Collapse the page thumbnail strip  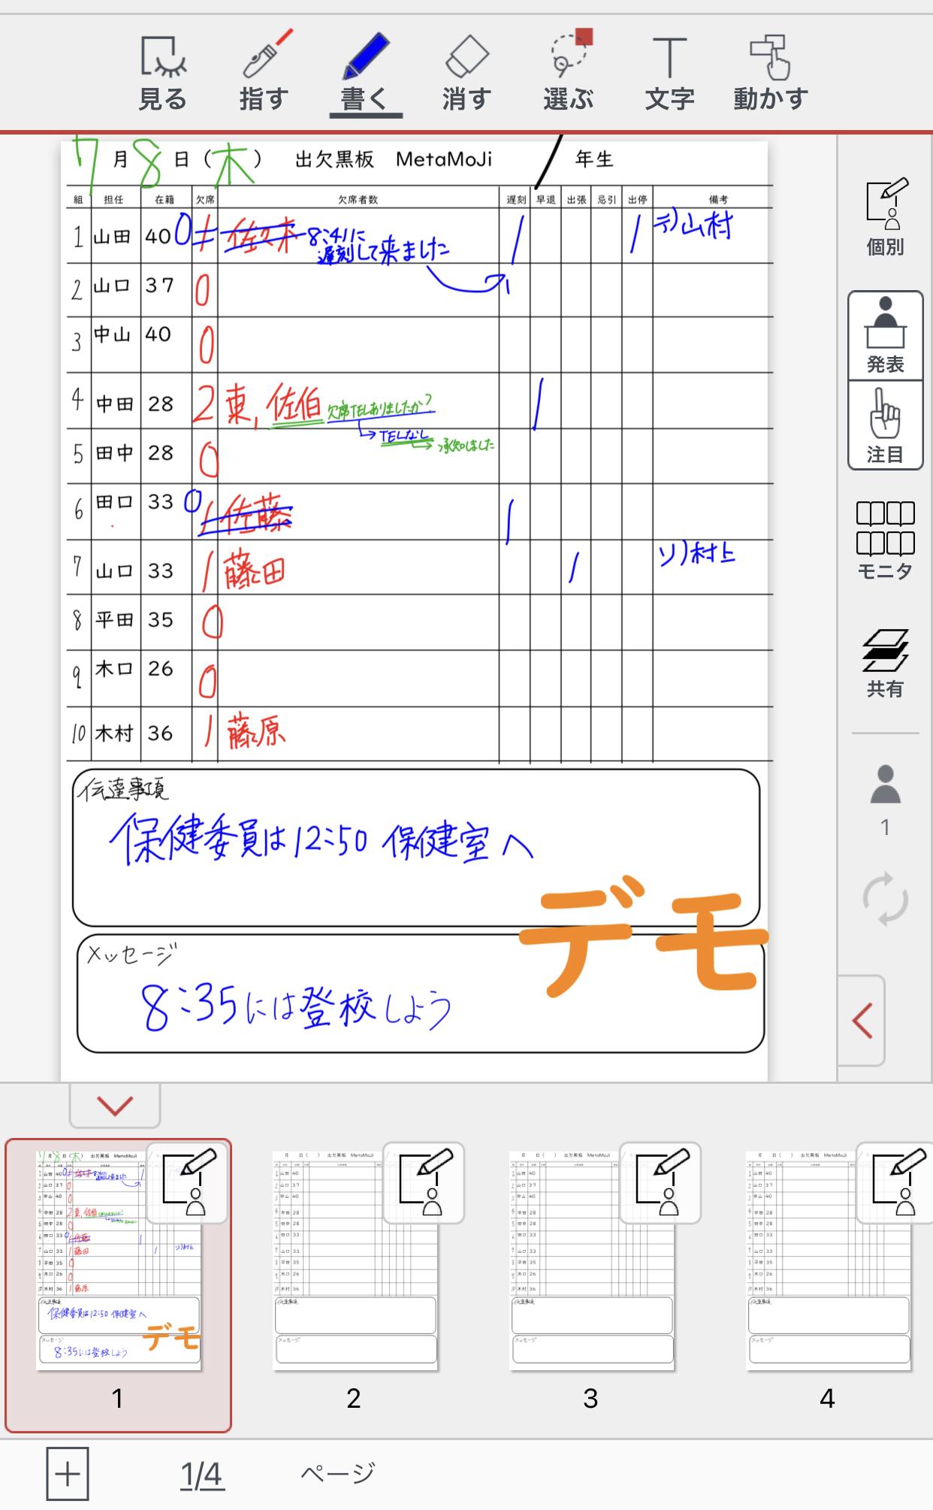click(115, 1105)
